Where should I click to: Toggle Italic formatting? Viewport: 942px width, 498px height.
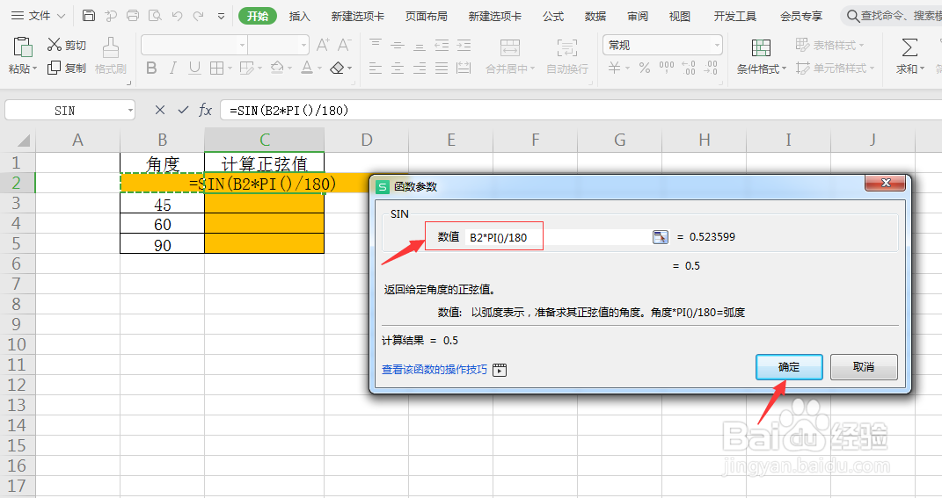[173, 68]
